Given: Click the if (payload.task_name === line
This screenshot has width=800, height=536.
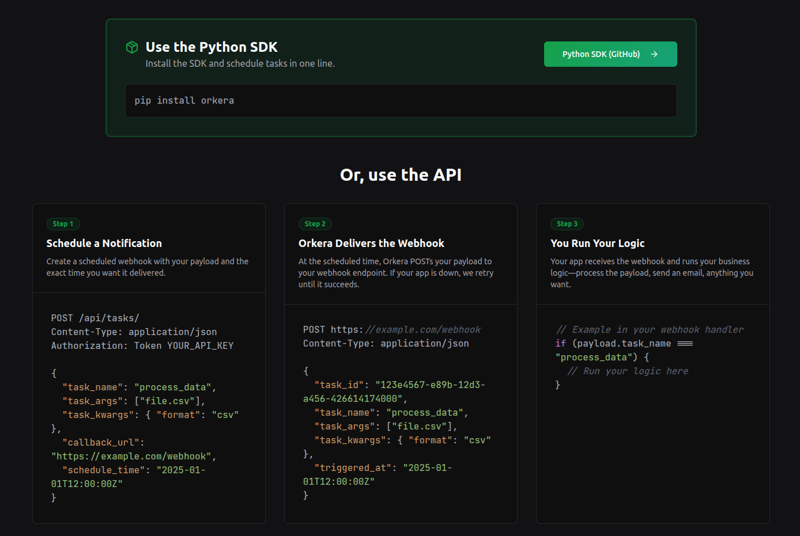Looking at the screenshot, I should (x=624, y=344).
